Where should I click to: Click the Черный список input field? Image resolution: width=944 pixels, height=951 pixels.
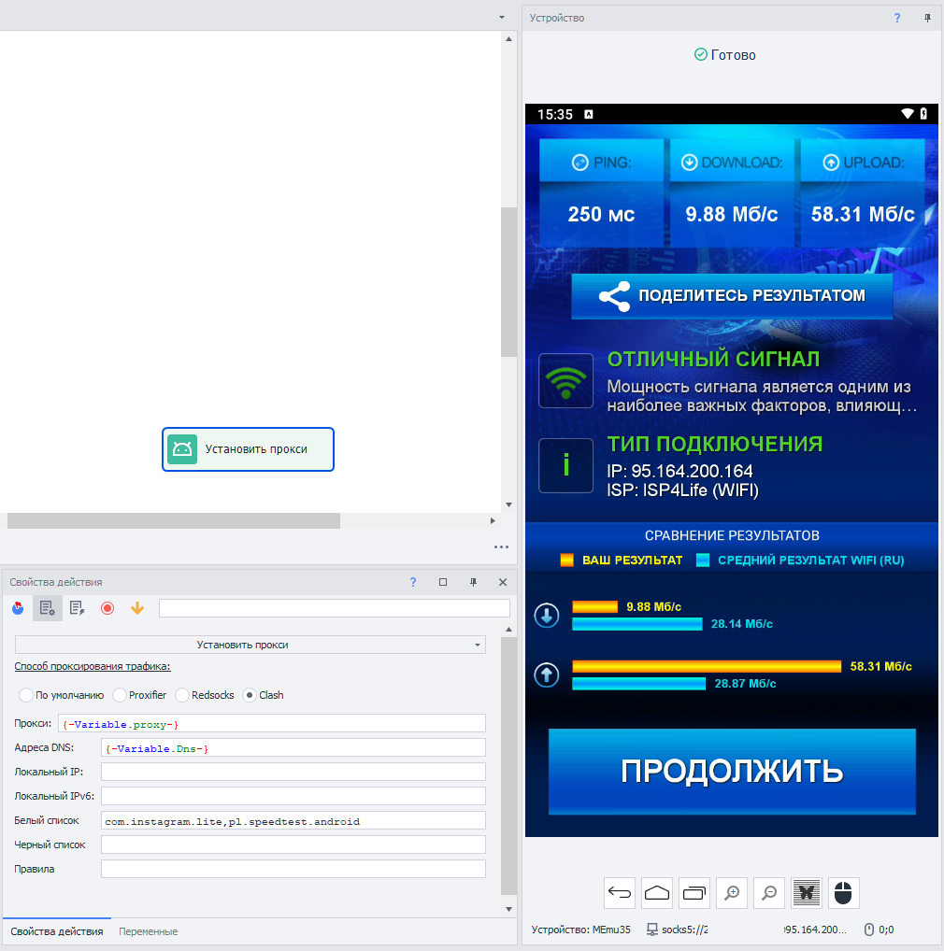pos(293,845)
